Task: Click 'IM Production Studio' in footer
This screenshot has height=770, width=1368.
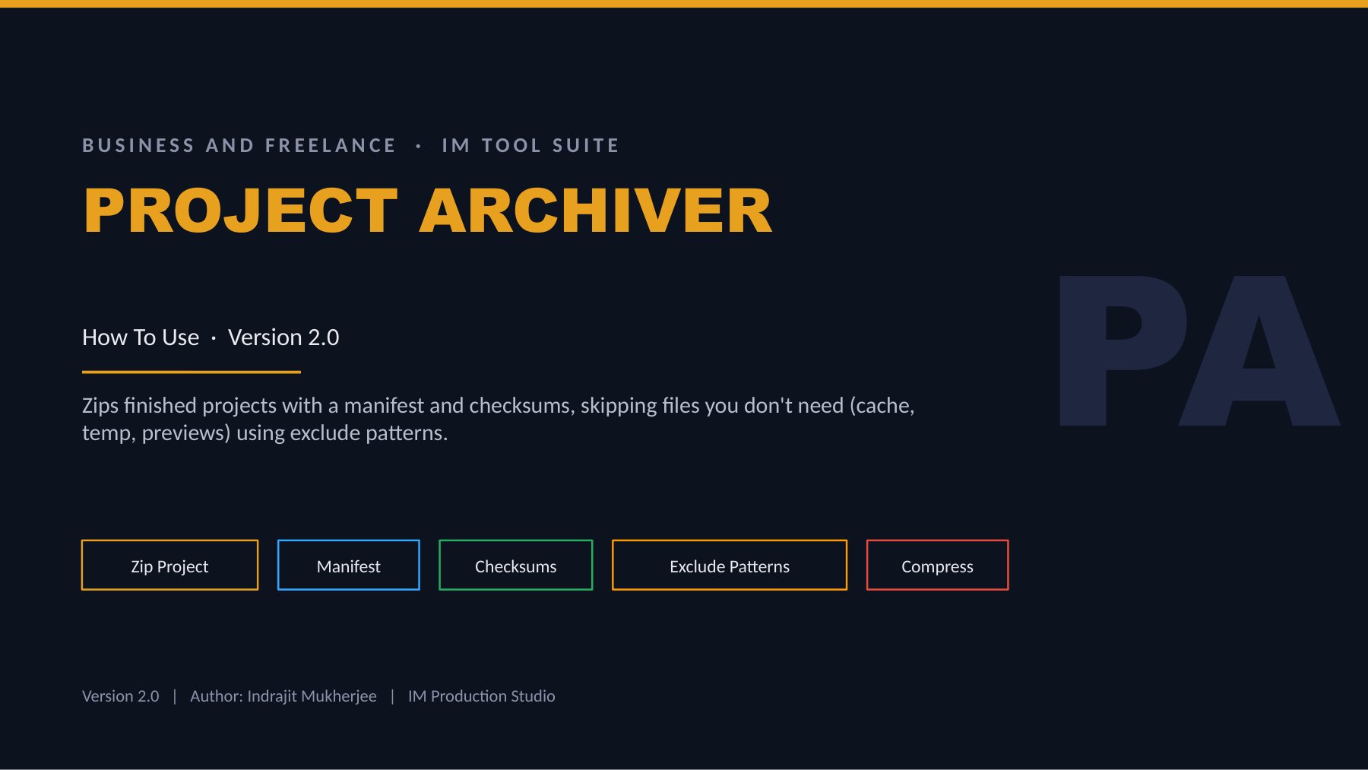Action: point(482,696)
